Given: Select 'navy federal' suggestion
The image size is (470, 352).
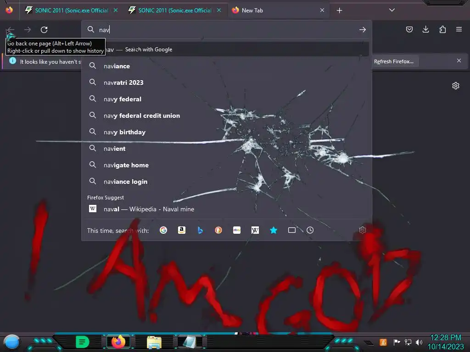Looking at the screenshot, I should pyautogui.click(x=226, y=99).
